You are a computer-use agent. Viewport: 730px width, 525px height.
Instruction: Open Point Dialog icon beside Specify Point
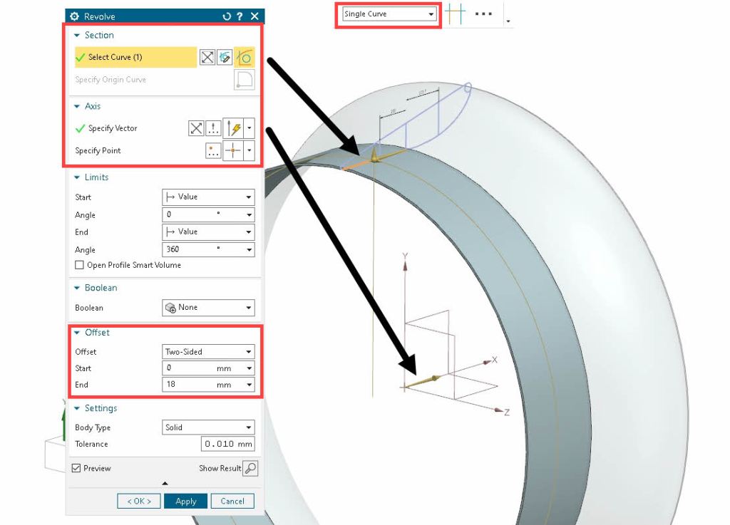(x=213, y=151)
